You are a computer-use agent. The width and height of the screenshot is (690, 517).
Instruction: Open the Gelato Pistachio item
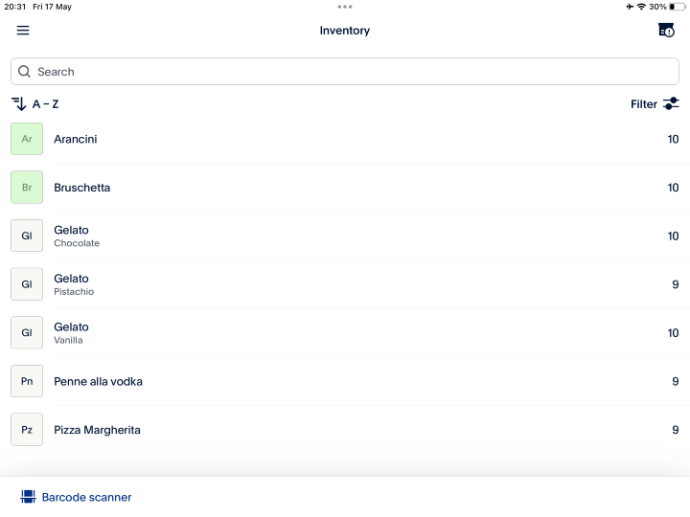[74, 284]
